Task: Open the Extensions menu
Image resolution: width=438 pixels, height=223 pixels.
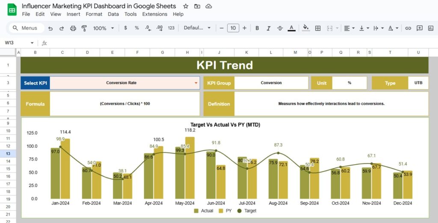Action: [x=155, y=14]
